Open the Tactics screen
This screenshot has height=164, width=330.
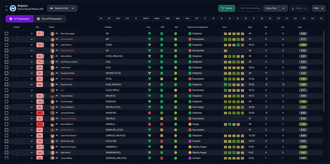coord(227,8)
